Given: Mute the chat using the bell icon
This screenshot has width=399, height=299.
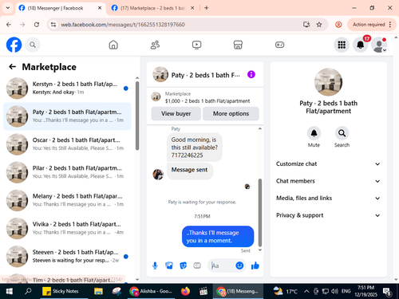Looking at the screenshot, I should pos(314,133).
